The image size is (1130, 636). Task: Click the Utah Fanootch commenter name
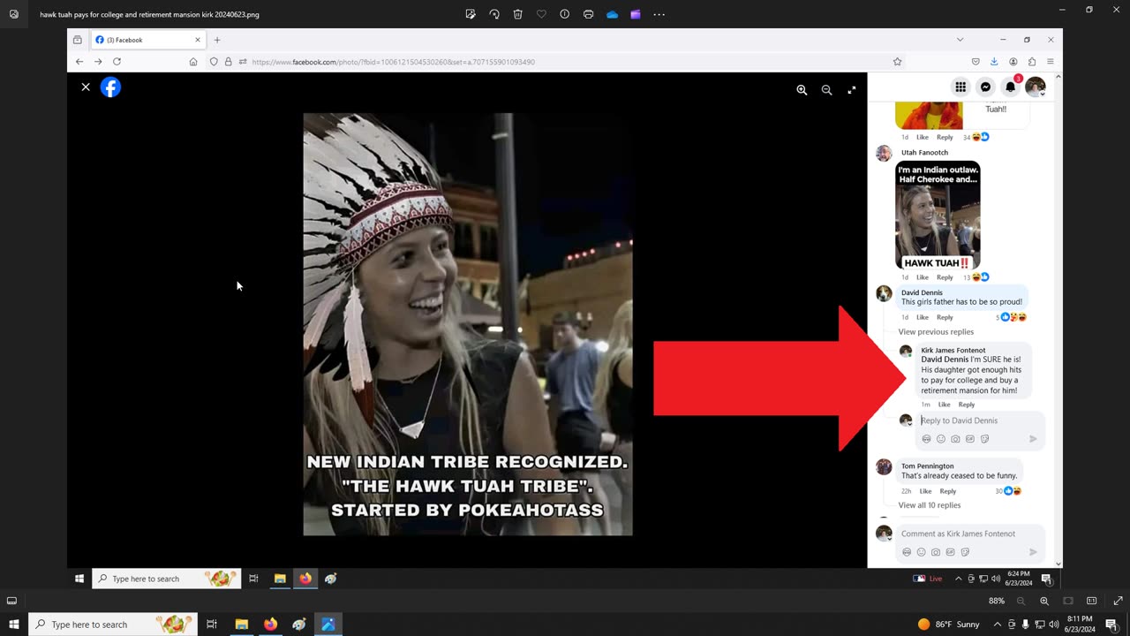click(x=924, y=152)
